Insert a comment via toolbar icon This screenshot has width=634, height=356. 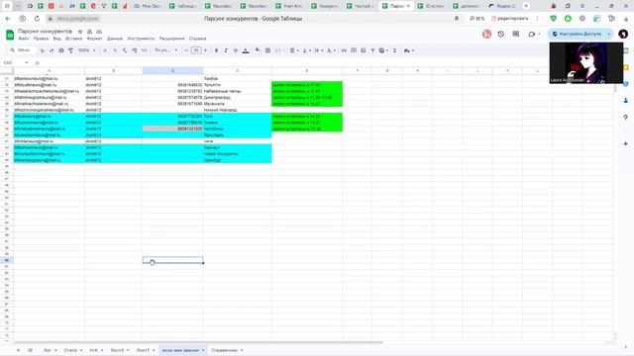click(x=354, y=50)
